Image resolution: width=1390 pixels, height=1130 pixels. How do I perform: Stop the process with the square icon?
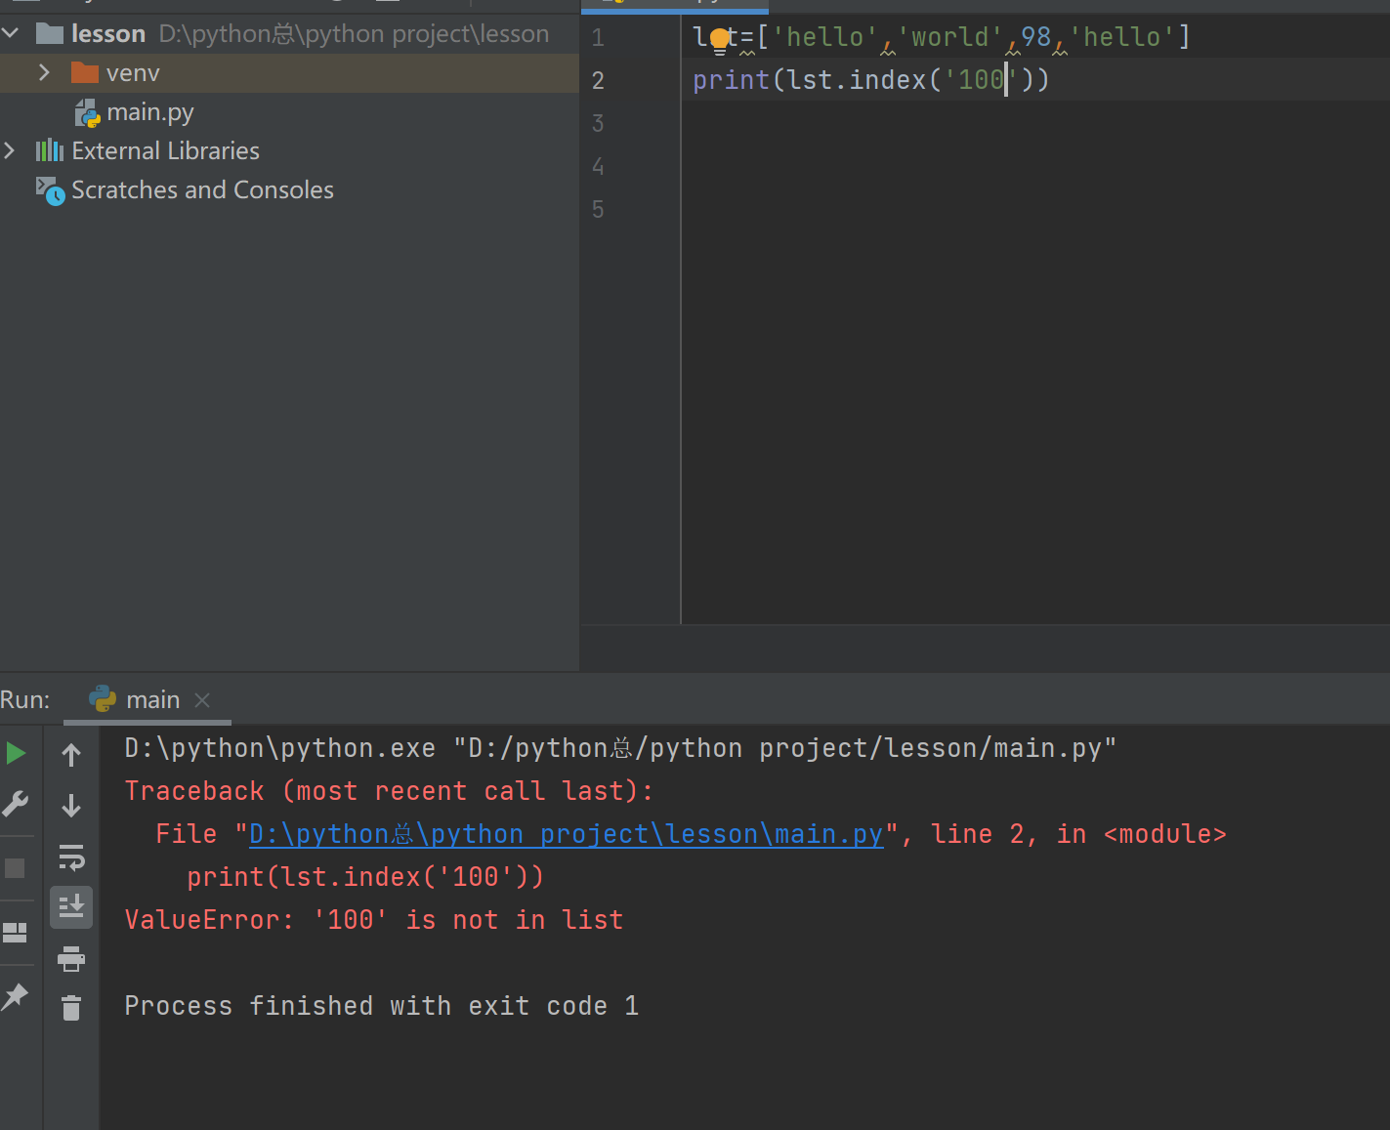click(15, 868)
